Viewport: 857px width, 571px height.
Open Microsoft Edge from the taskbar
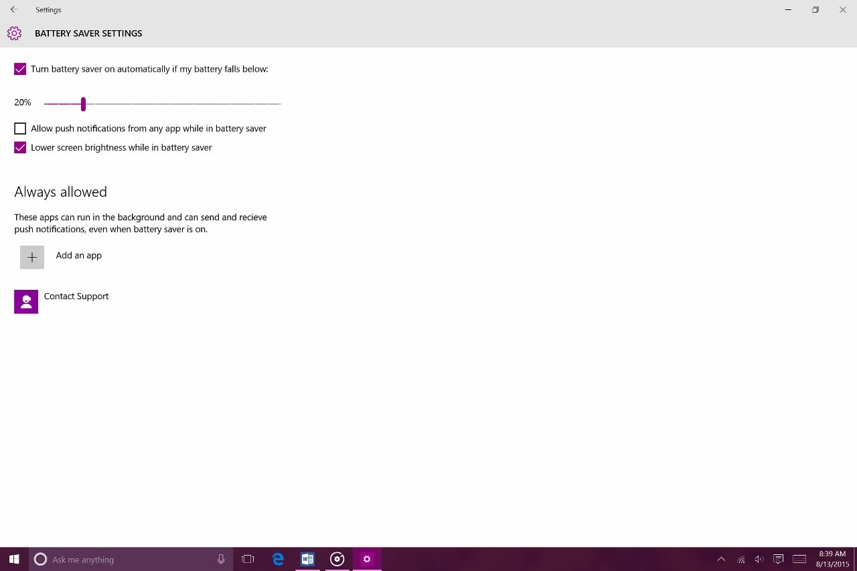click(x=277, y=559)
